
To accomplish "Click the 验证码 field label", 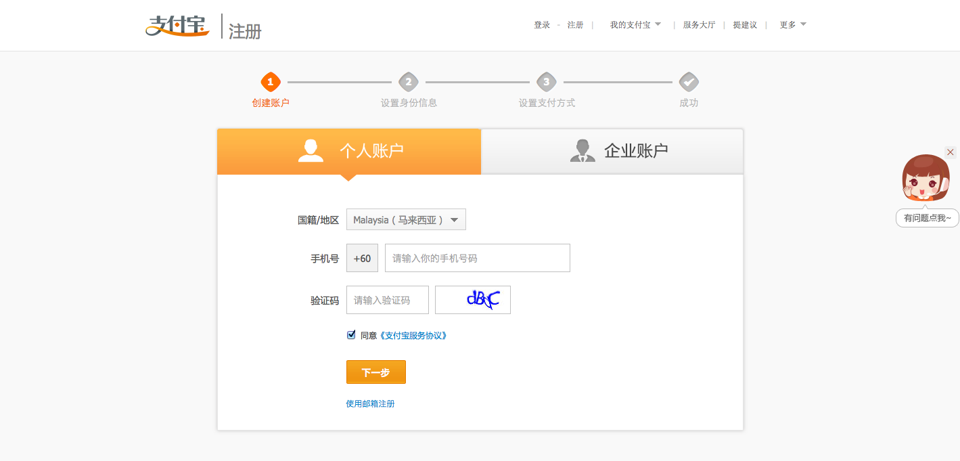I will tap(325, 301).
